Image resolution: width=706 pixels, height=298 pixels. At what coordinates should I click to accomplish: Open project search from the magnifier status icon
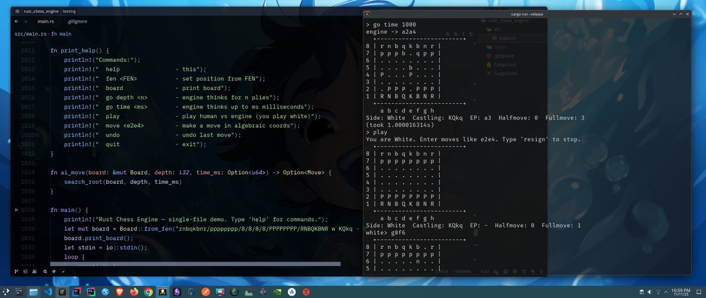45,271
